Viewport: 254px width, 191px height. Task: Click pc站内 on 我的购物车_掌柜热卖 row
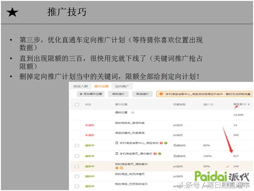pos(178,125)
